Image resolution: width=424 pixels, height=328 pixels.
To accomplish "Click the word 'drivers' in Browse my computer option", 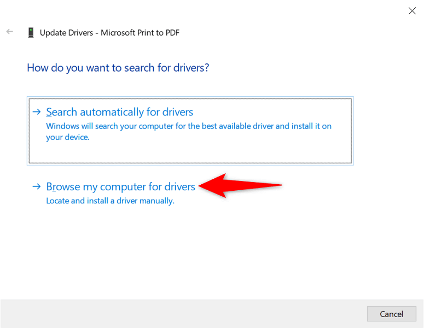I will coord(179,187).
